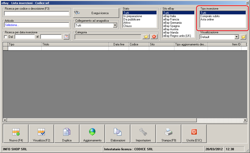Image resolution: width=250 pixels, height=153 pixels.
Task: Sort by Codice column header
Action: (x=139, y=44)
